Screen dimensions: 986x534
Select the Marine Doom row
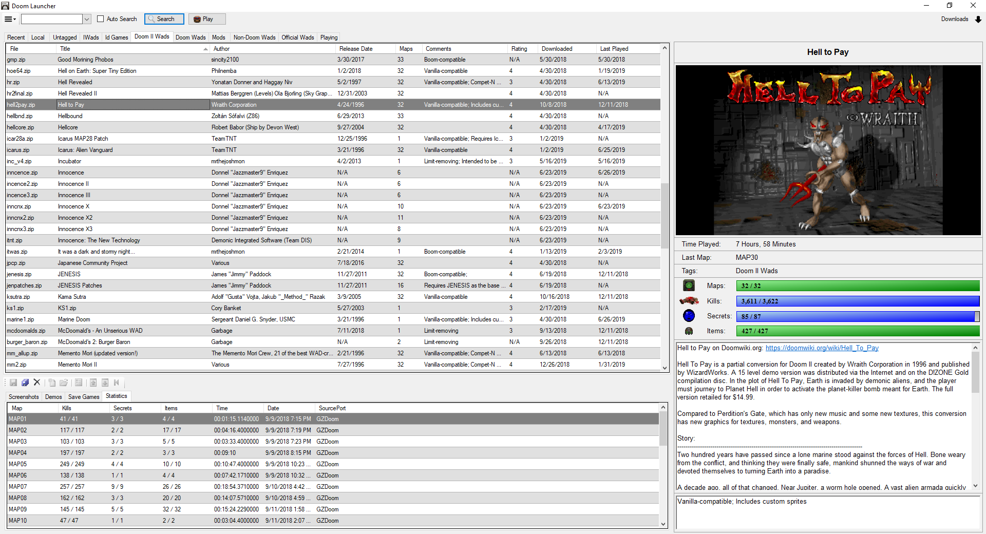tap(333, 319)
